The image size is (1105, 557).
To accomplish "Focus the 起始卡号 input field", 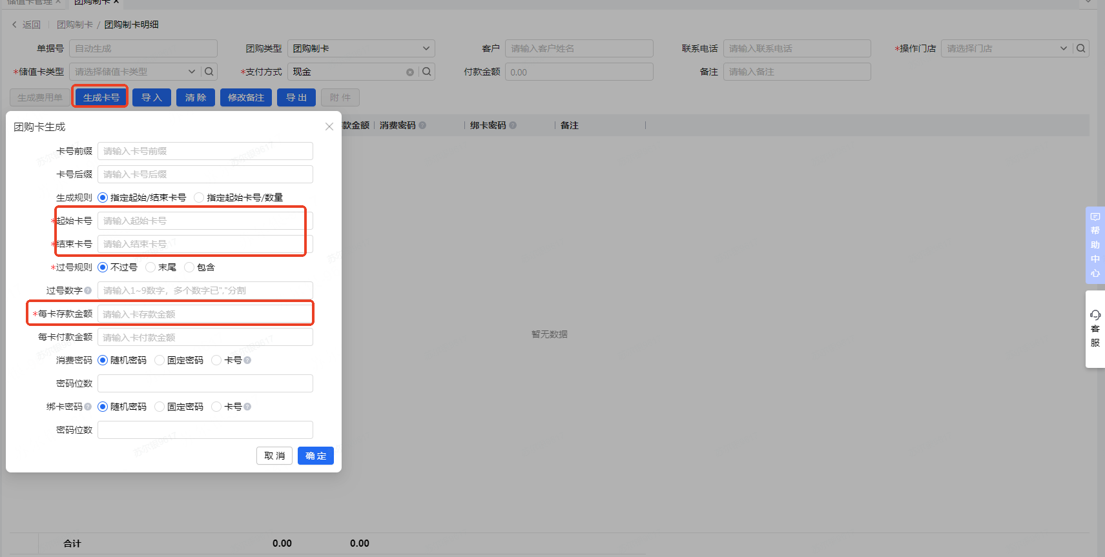I will pos(205,221).
